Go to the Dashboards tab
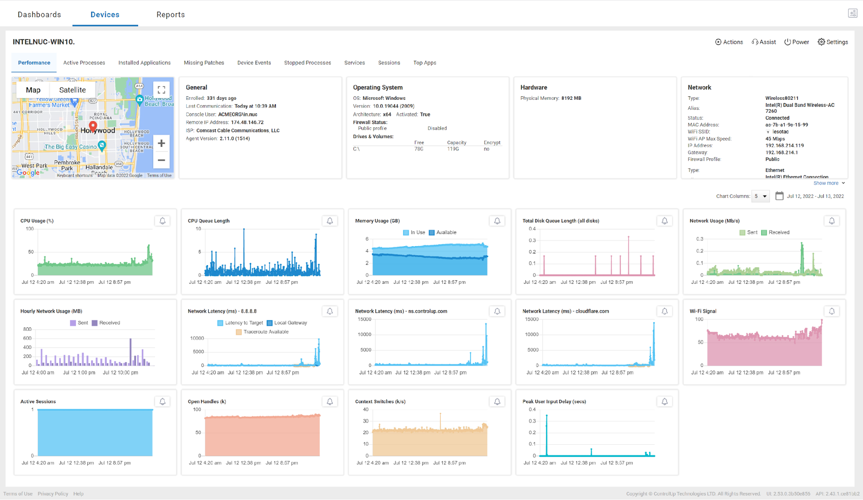The height and width of the screenshot is (500, 863). tap(39, 14)
